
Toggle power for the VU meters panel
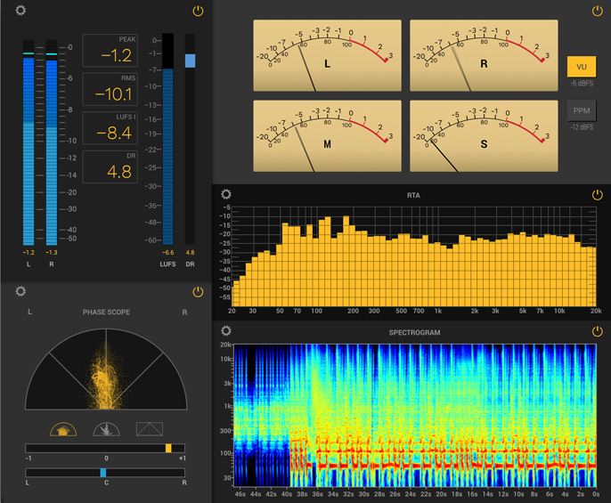[x=597, y=11]
